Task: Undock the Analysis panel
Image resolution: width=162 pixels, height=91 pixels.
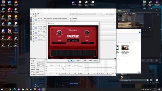Action: coord(114,58)
